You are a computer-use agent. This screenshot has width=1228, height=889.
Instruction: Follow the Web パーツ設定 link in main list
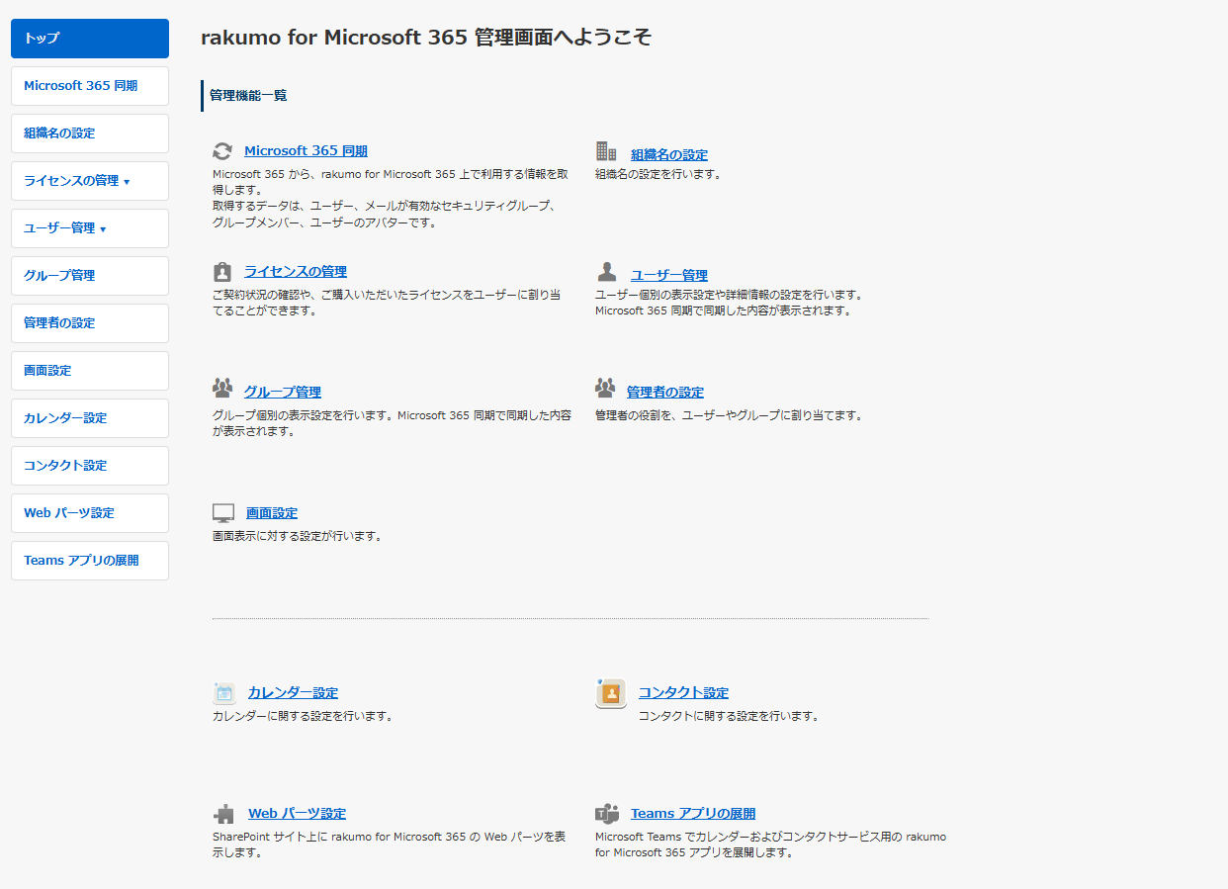[x=297, y=813]
